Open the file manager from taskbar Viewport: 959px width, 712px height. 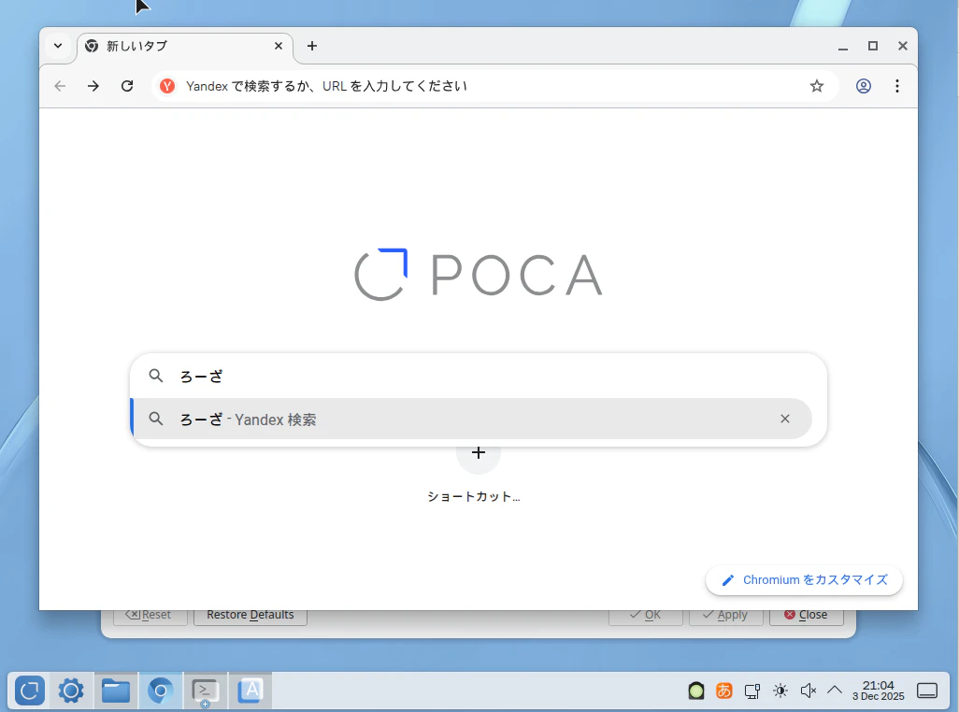pyautogui.click(x=116, y=691)
